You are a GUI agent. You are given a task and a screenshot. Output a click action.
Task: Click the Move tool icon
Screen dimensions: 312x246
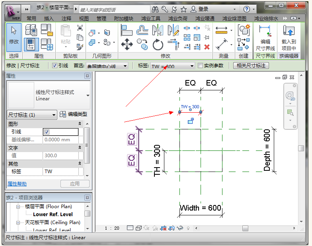click(x=127, y=44)
